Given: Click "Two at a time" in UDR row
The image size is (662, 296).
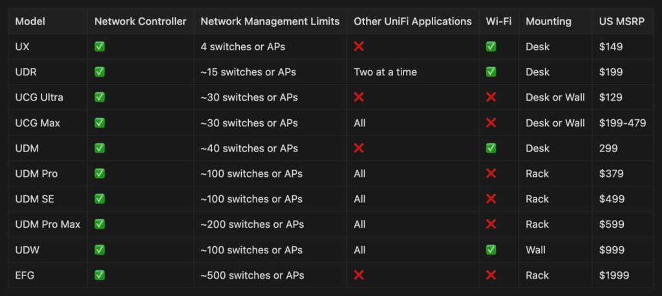Looking at the screenshot, I should [x=385, y=72].
